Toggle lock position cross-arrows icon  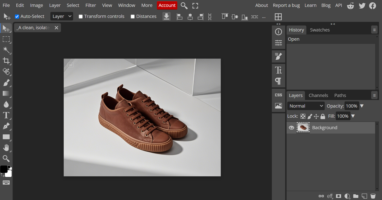[316, 116]
